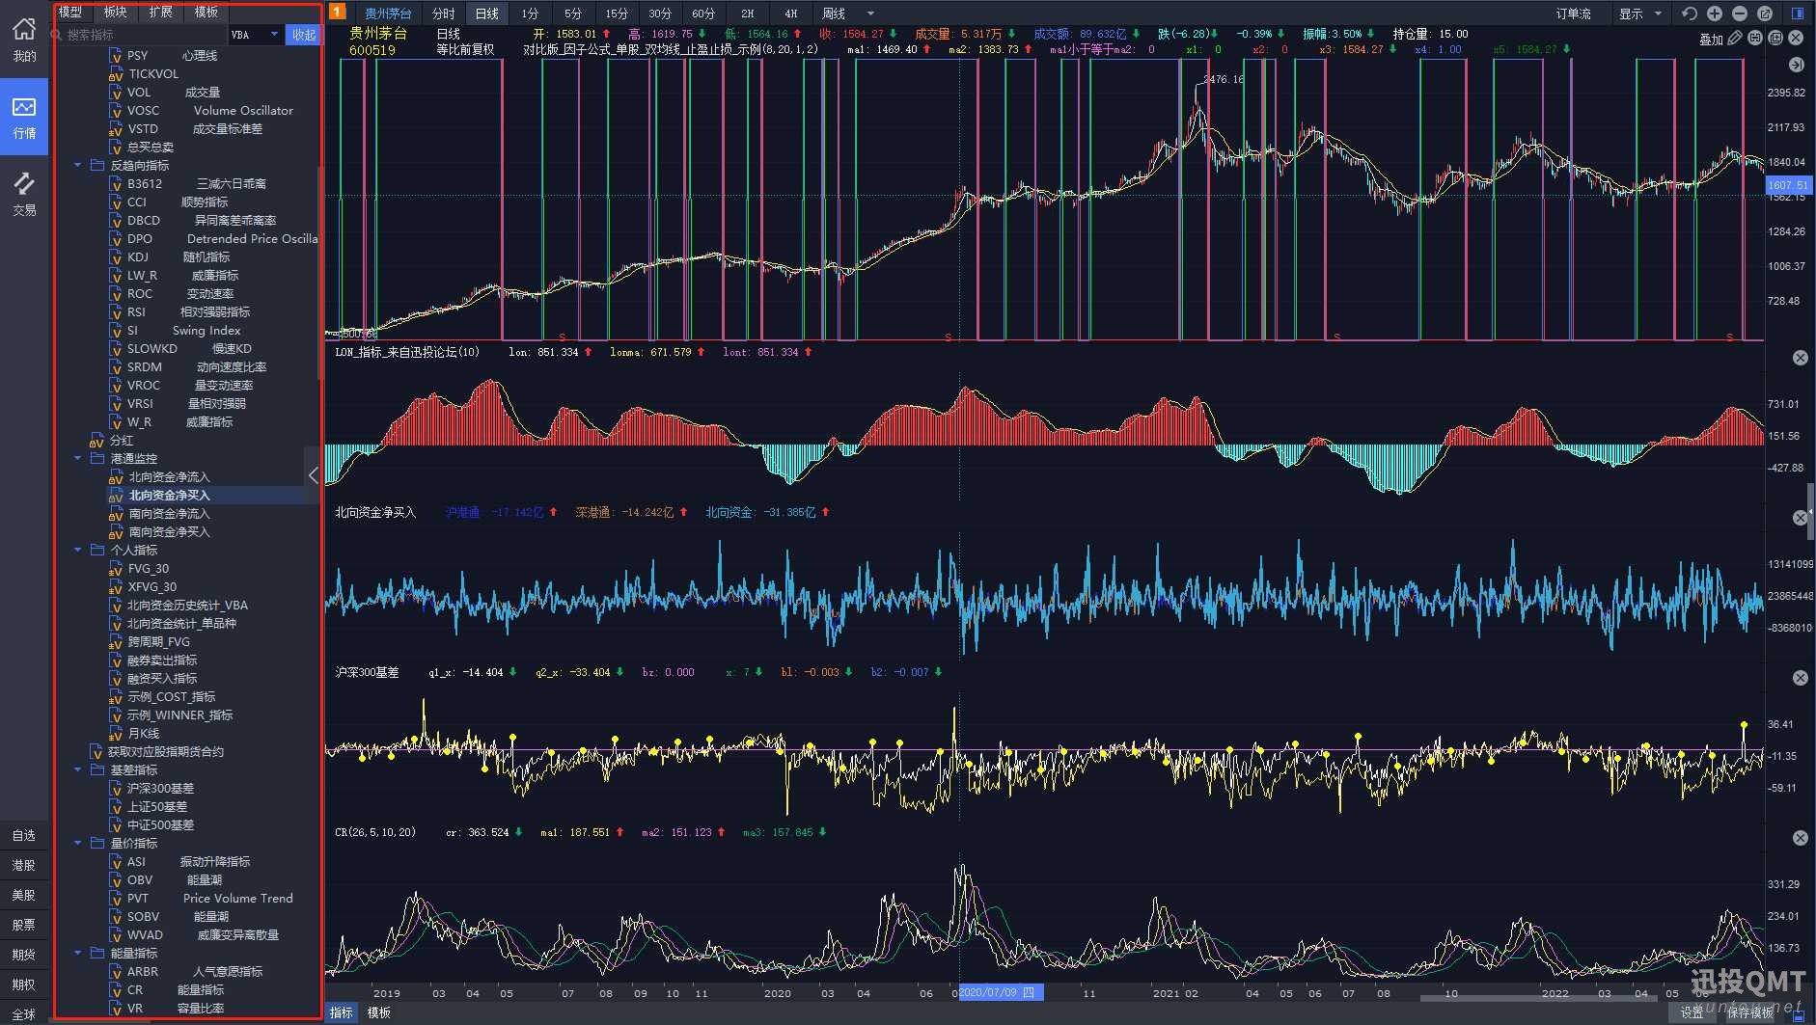1816x1025 pixels.
Task: Jump to latest bar arrow icon
Action: pos(1796,65)
